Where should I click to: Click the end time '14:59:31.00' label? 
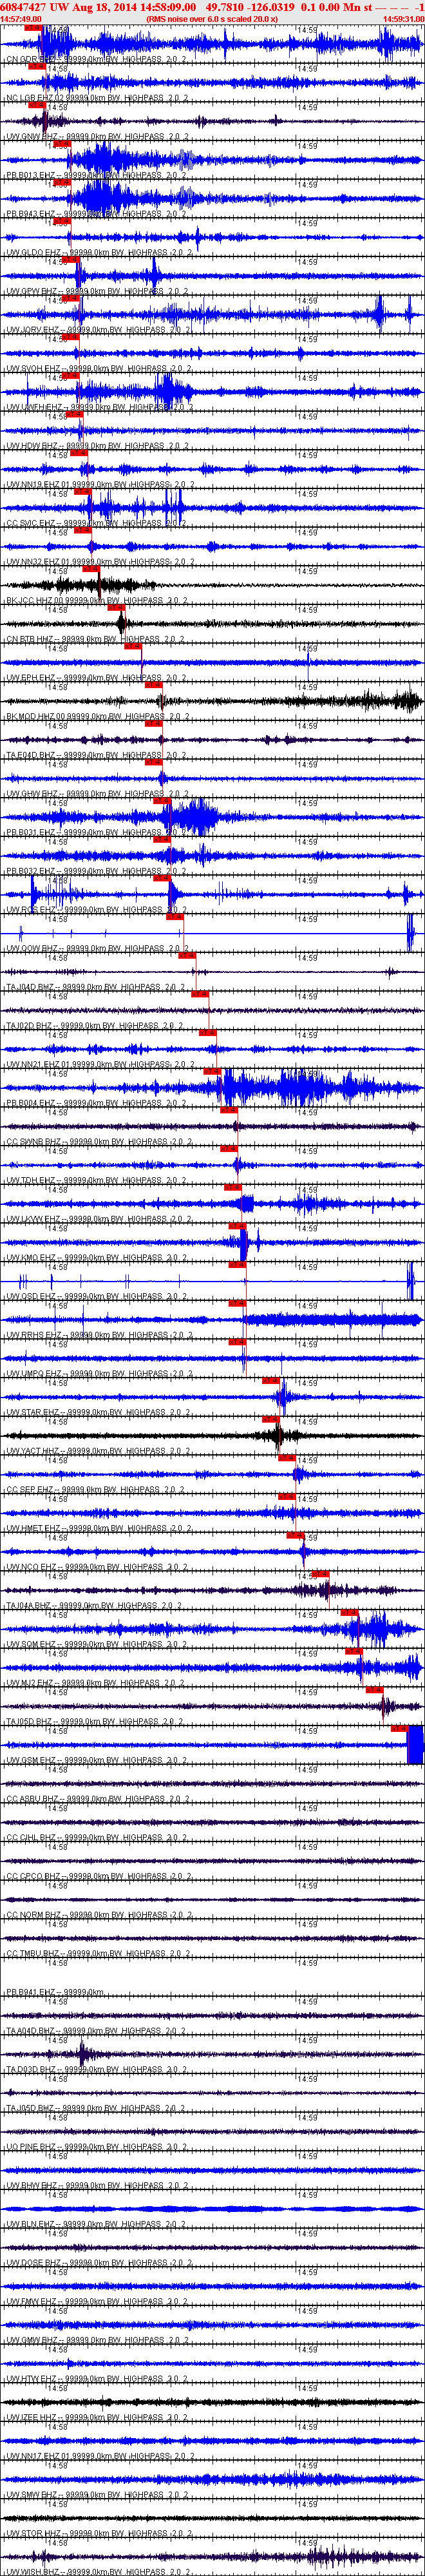[404, 18]
